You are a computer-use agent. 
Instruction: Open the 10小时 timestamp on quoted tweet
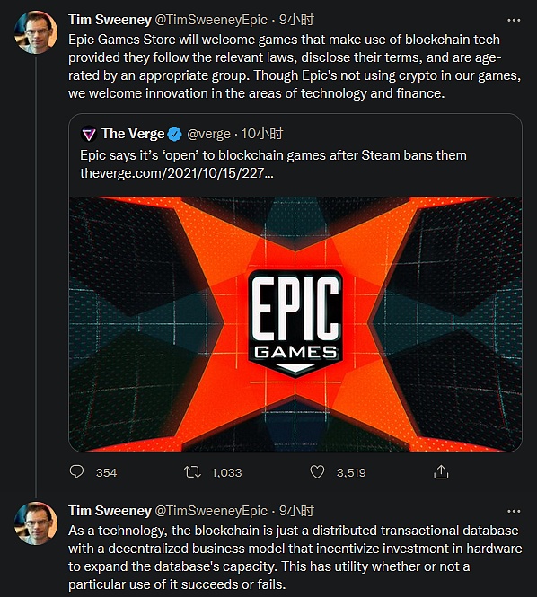[x=262, y=134]
